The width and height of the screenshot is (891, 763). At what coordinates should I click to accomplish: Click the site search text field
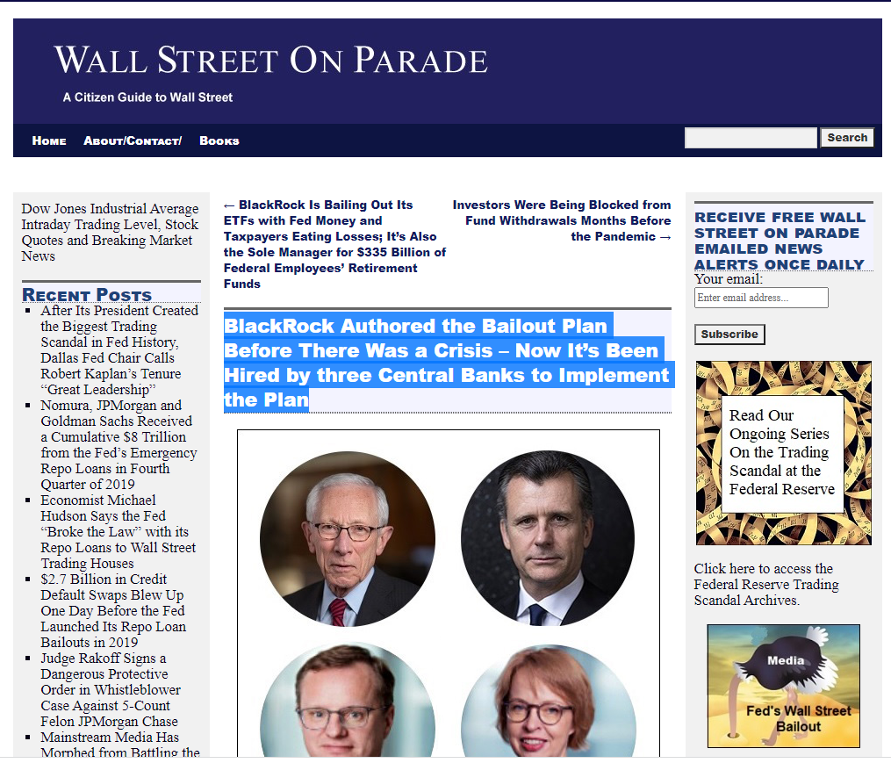point(751,138)
